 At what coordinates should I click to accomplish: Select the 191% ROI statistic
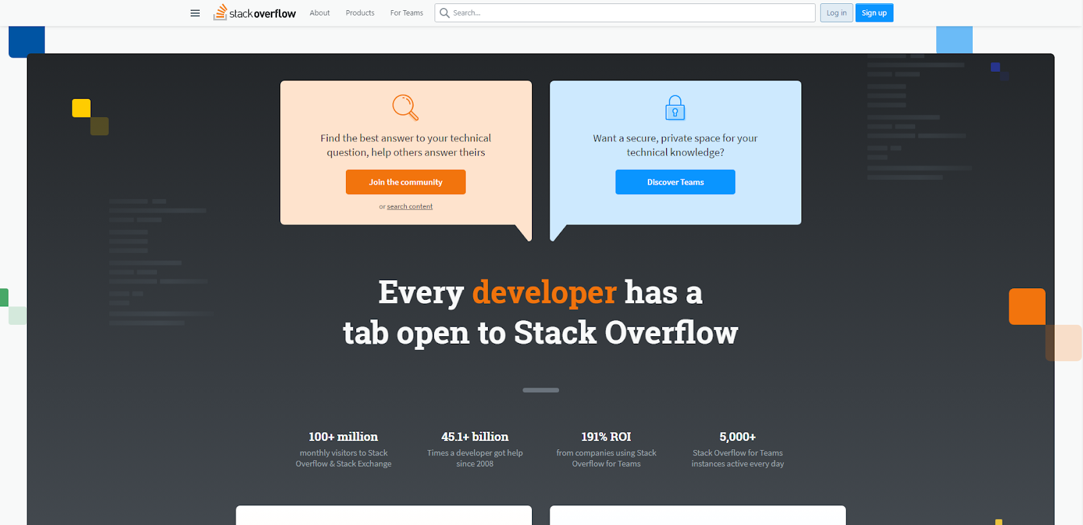606,437
